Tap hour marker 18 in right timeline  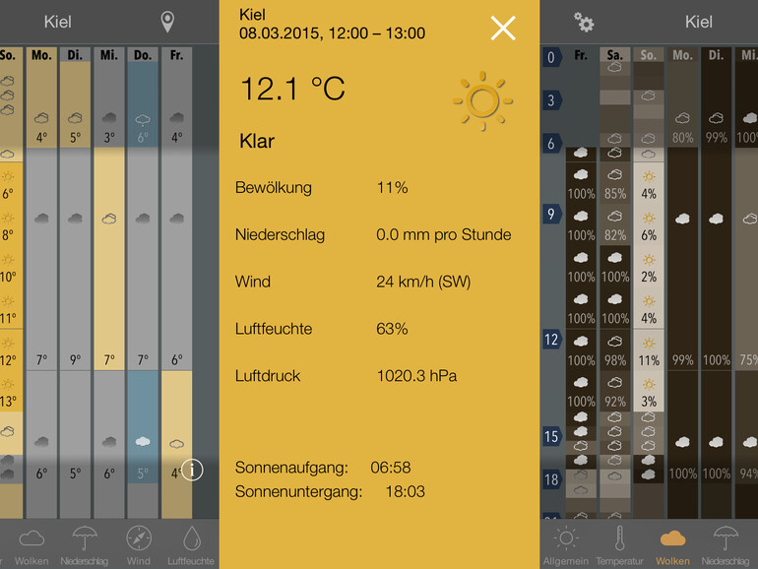[551, 479]
